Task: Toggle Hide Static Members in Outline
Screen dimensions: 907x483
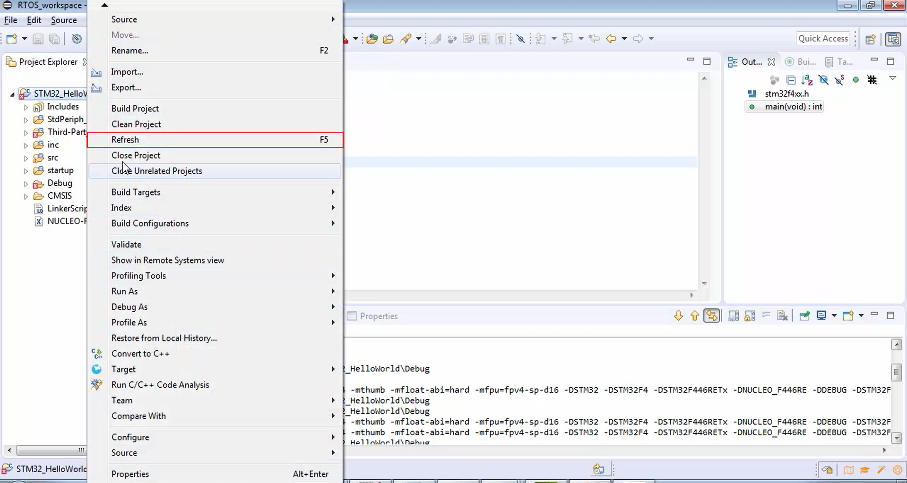Action: 839,80
